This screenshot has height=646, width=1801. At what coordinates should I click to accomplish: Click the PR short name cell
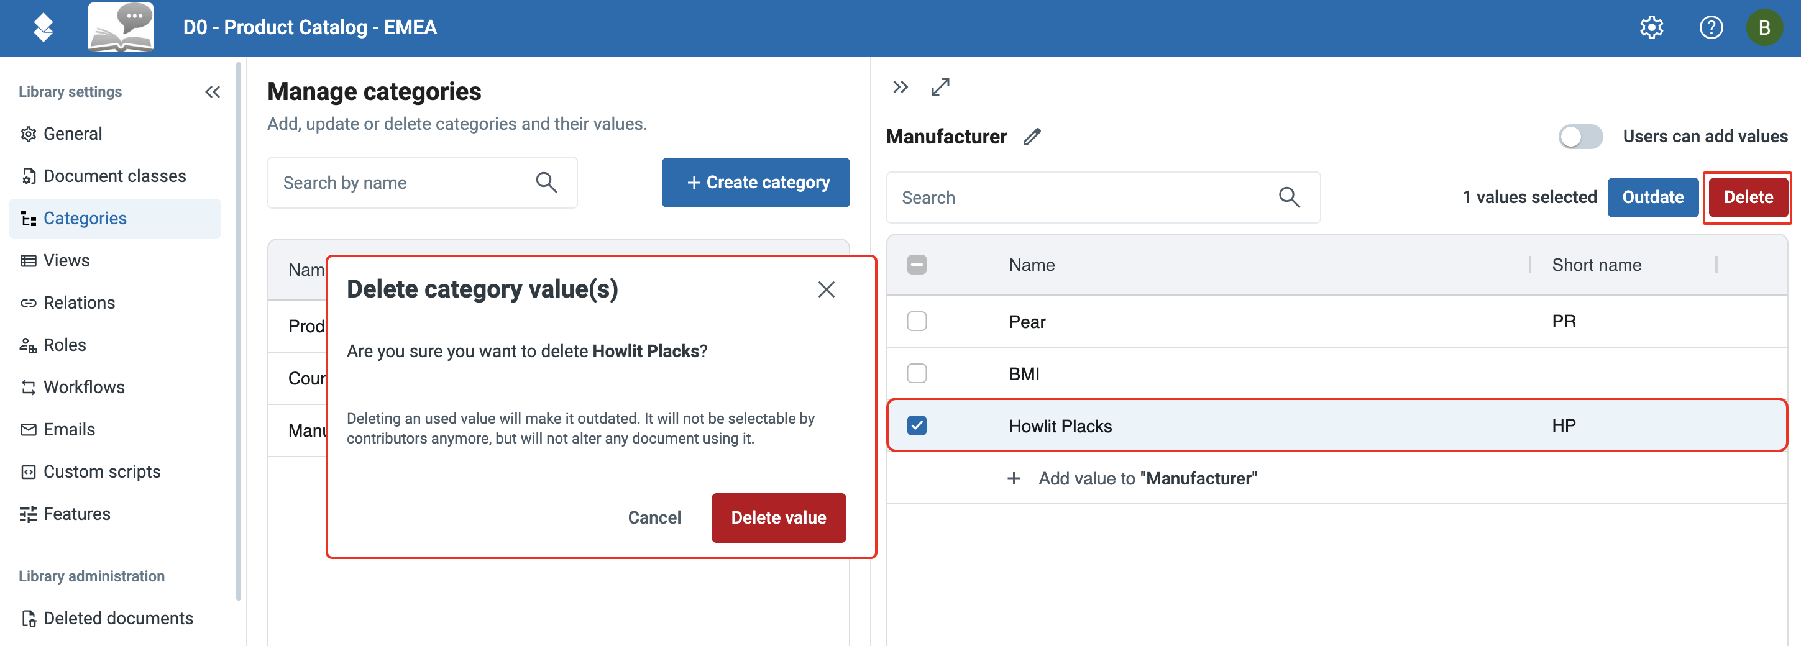(x=1564, y=322)
